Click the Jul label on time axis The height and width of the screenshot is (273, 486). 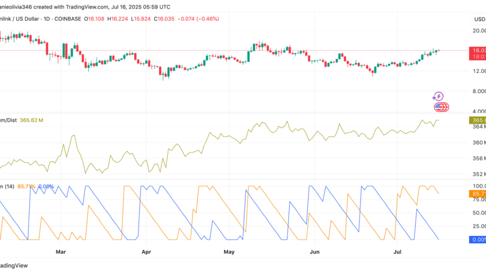397,252
